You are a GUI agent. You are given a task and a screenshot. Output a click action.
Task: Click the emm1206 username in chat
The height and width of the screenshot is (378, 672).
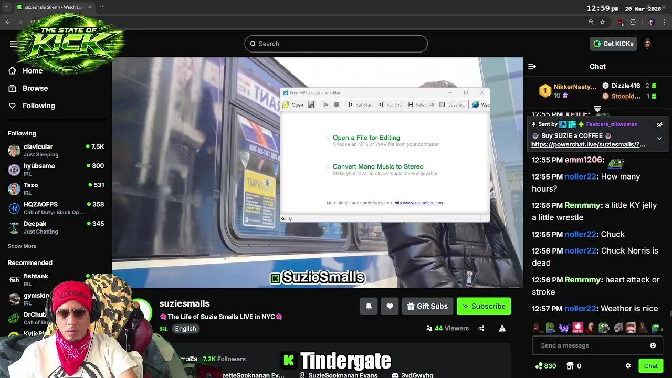(584, 160)
